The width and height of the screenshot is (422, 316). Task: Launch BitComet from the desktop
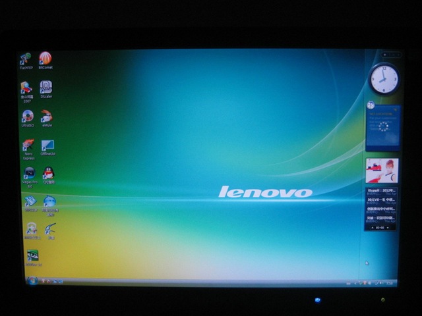[45, 61]
